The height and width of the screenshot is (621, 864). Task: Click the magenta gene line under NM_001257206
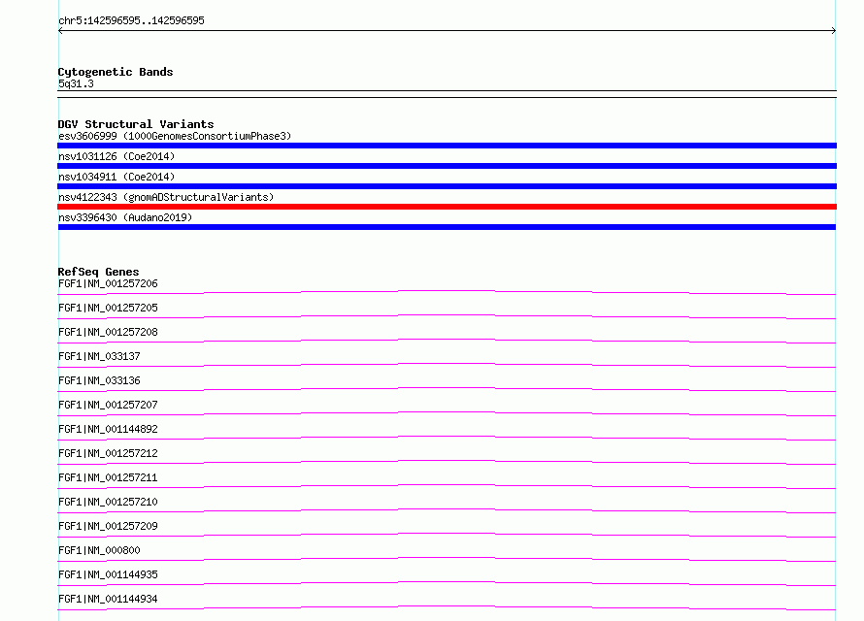pos(447,291)
